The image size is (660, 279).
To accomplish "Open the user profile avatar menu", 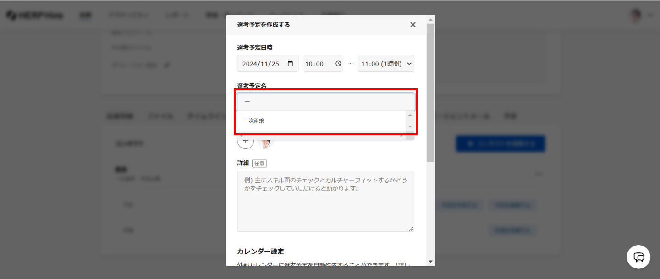I will (x=635, y=16).
